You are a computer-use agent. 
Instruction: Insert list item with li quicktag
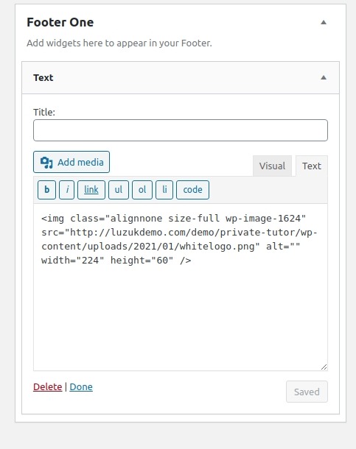click(x=164, y=190)
